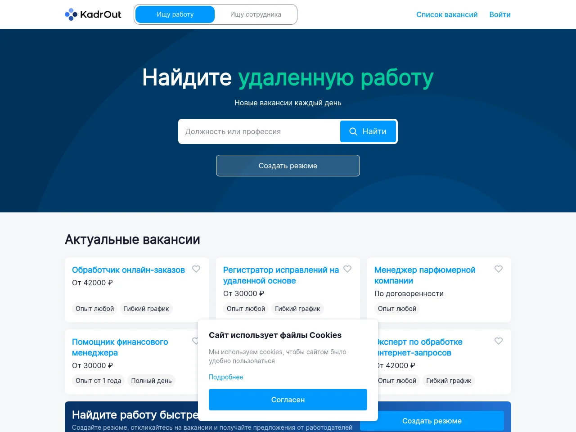
Task: Click Опыт от 1 года tag
Action: point(99,381)
